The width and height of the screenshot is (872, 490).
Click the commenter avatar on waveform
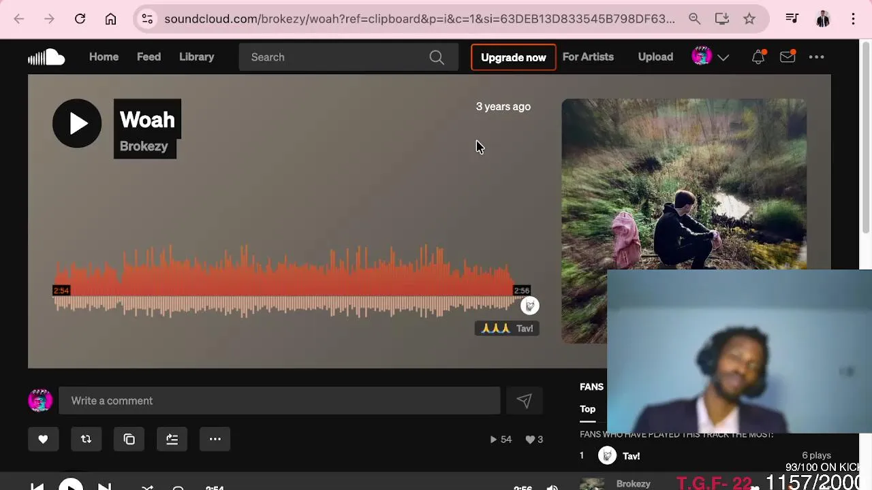[x=530, y=306]
